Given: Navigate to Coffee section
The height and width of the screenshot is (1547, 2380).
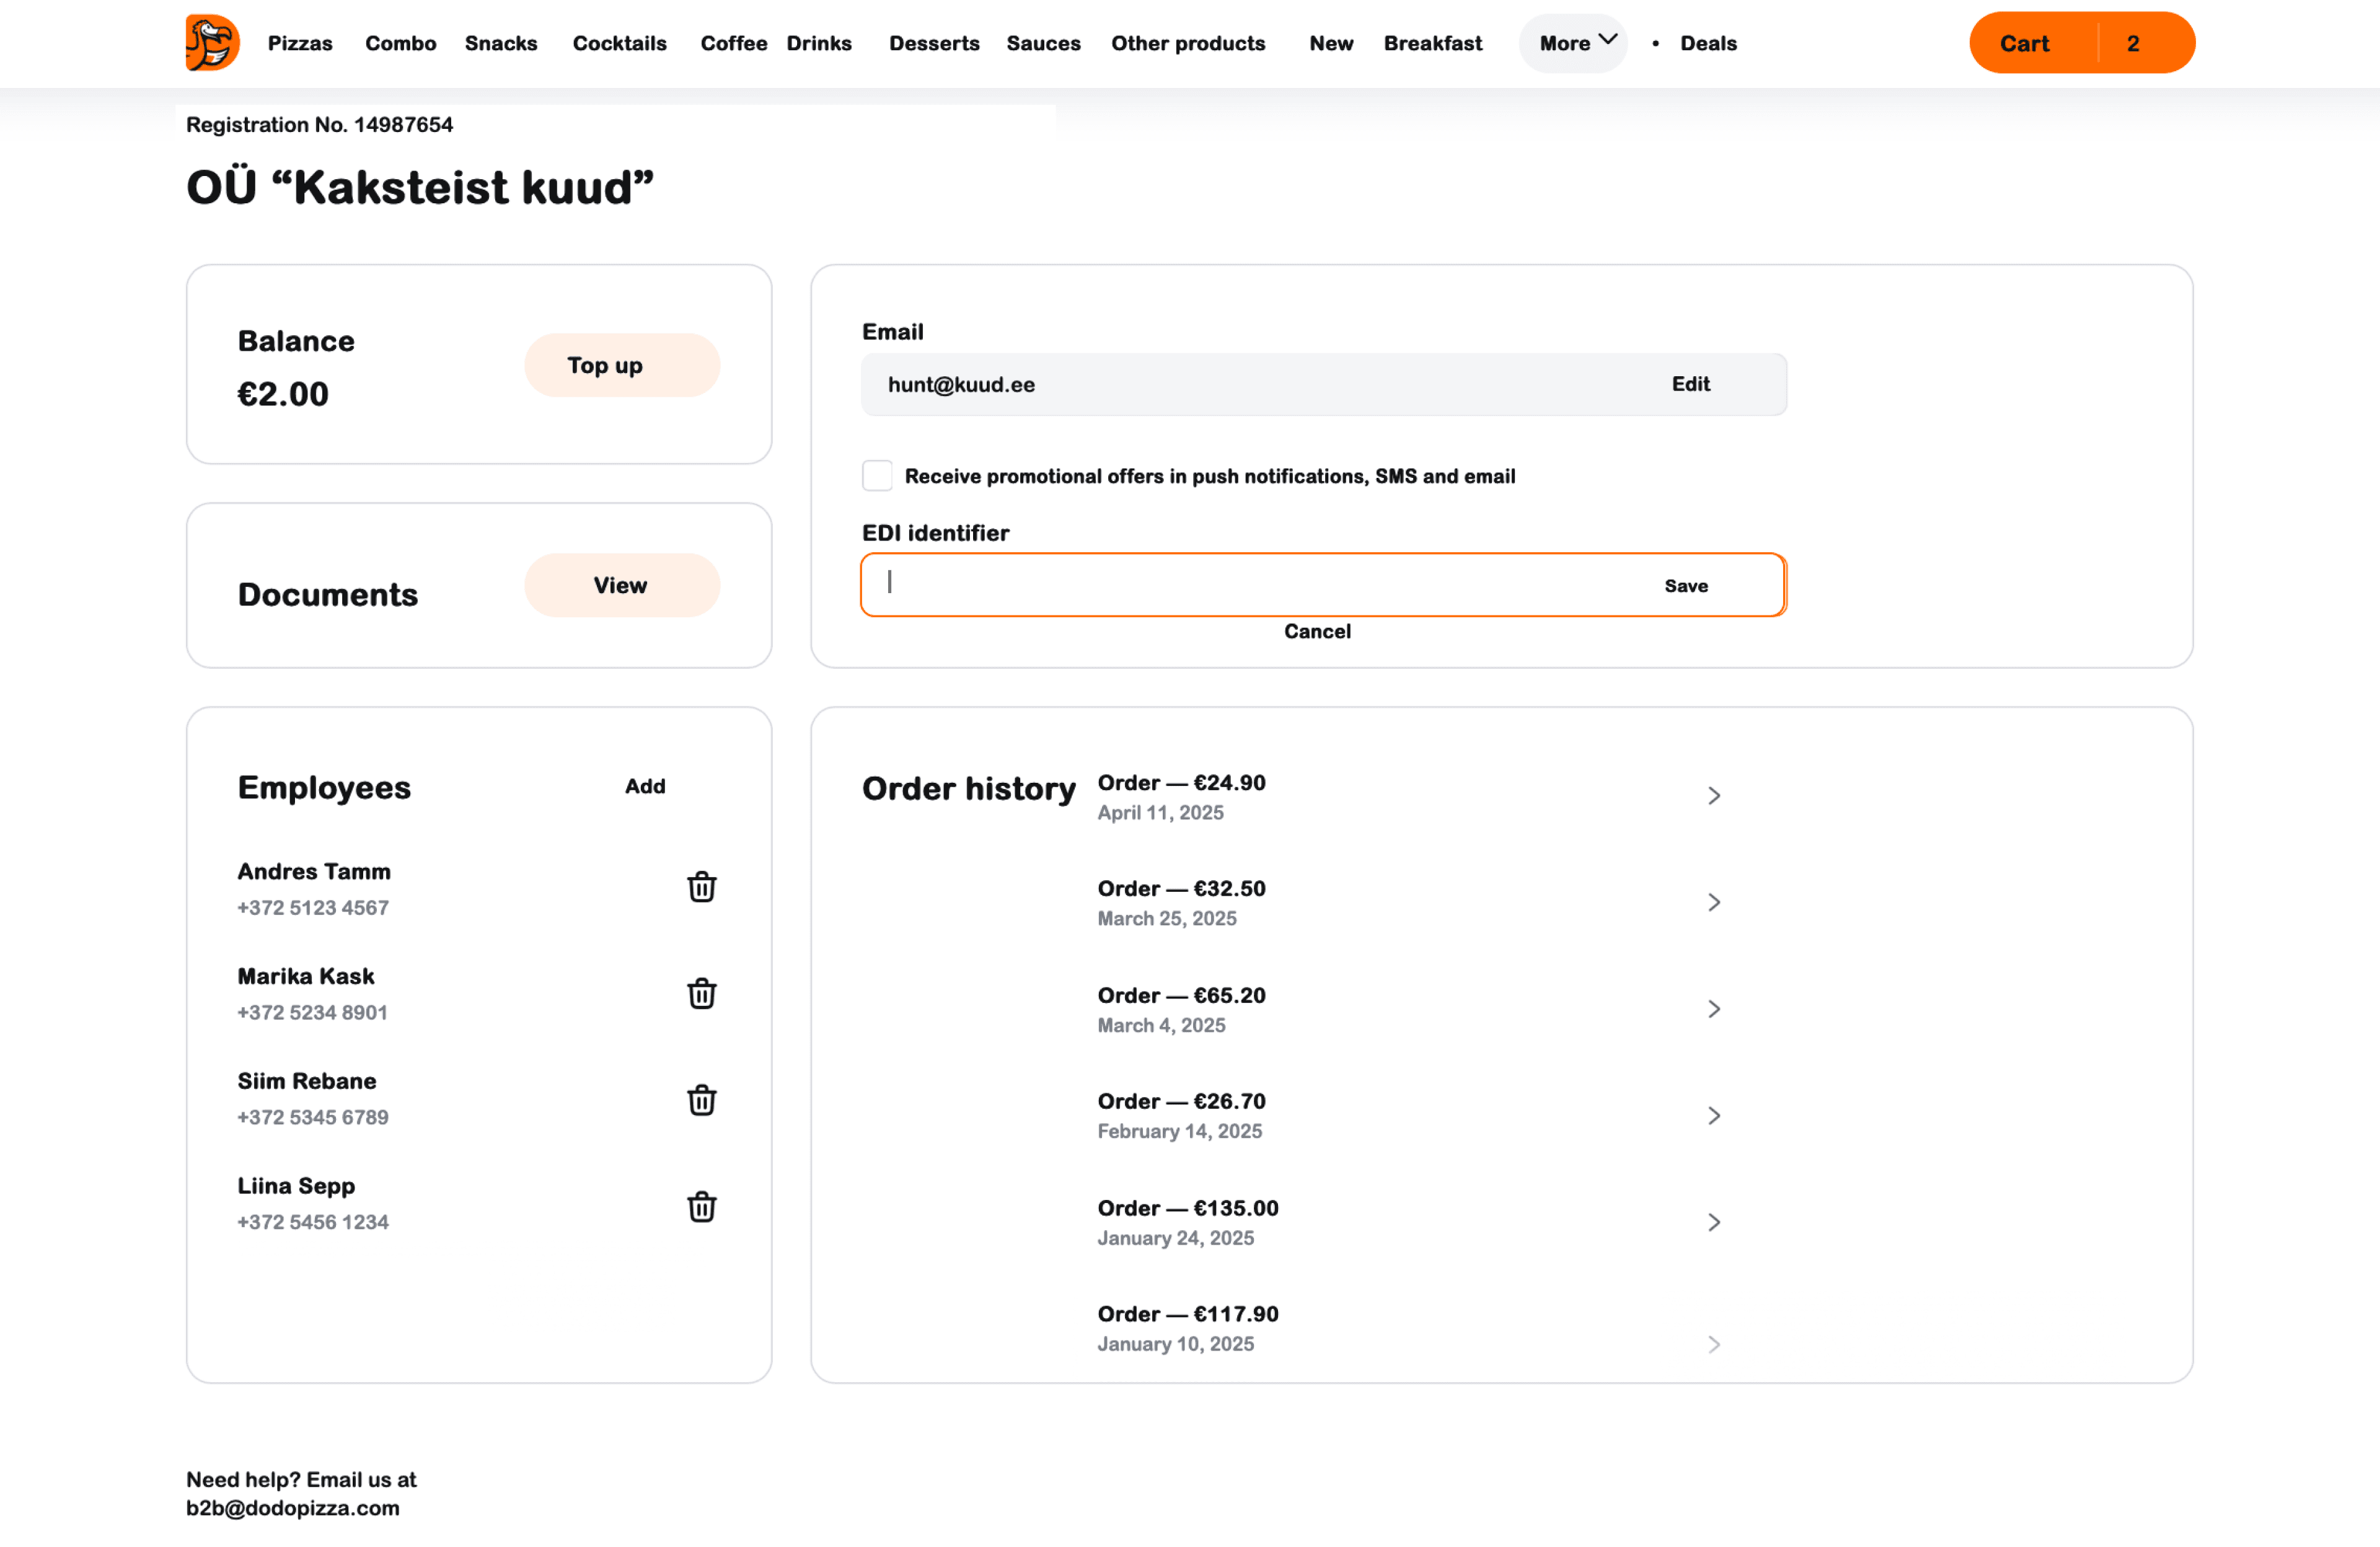Looking at the screenshot, I should [x=733, y=43].
